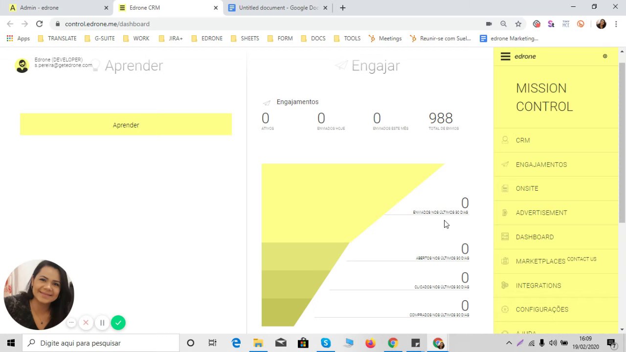Click the Integrations sidebar icon

click(x=505, y=286)
